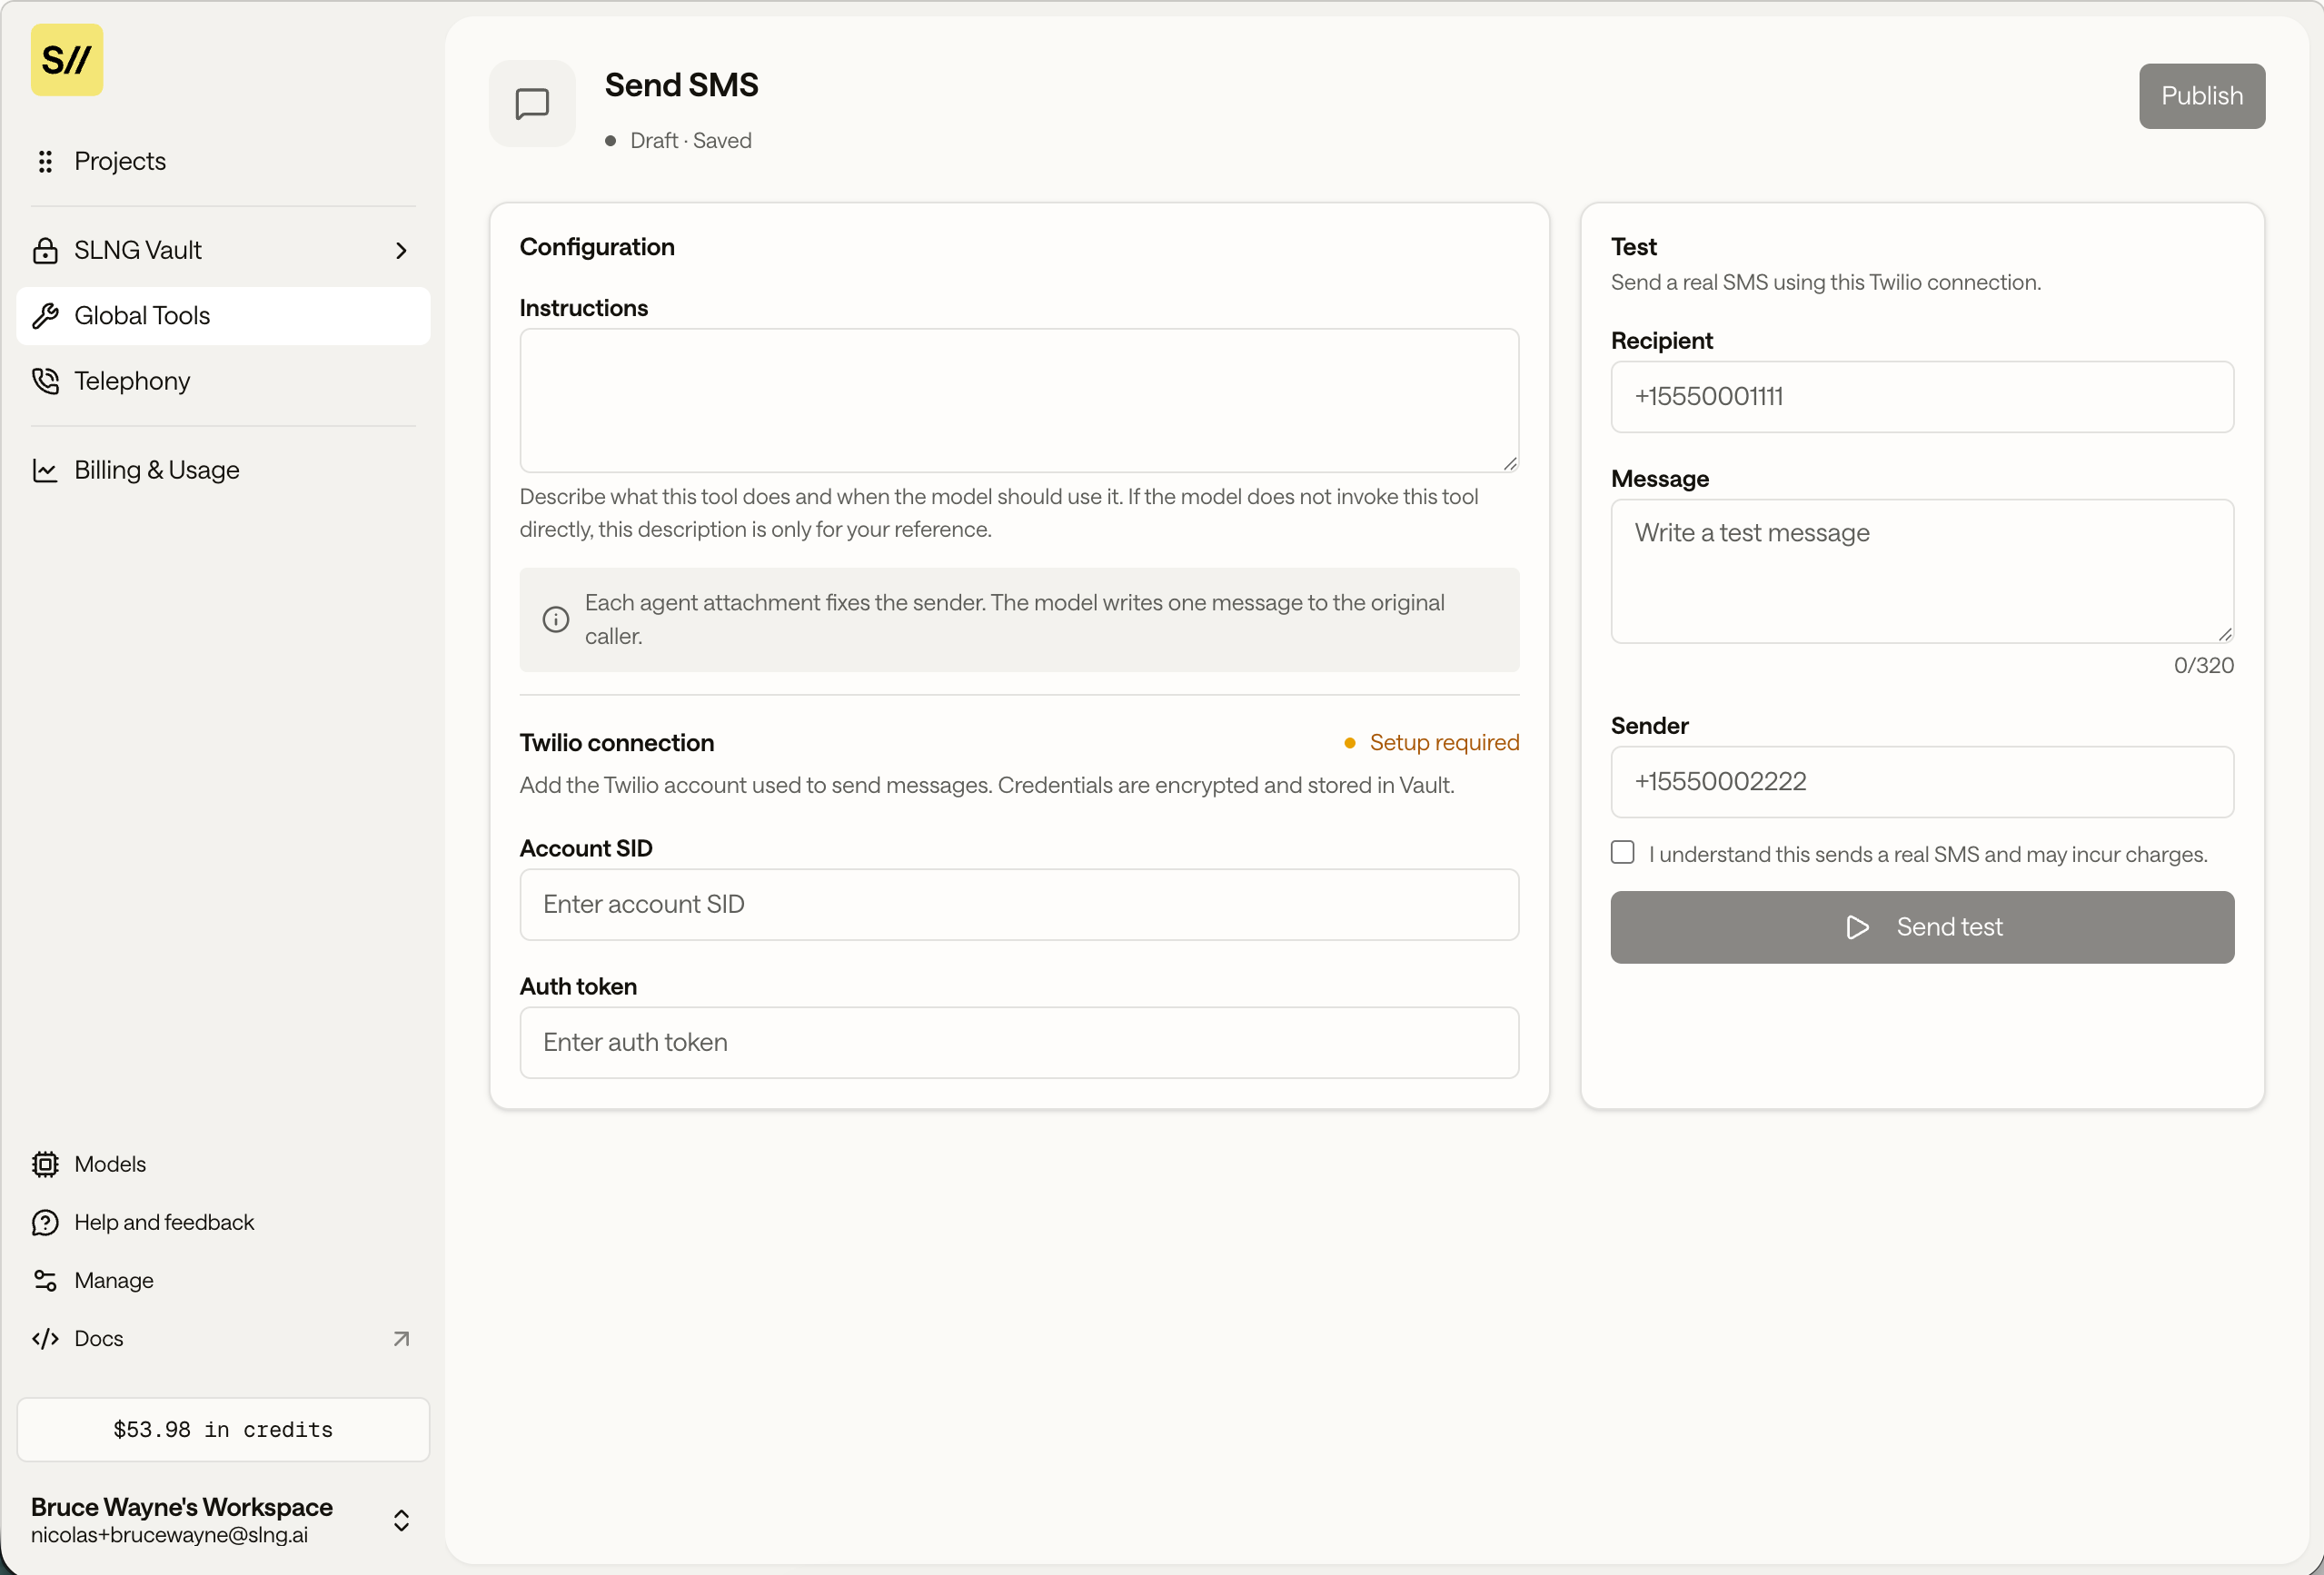Image resolution: width=2324 pixels, height=1575 pixels.
Task: Click the 'I understand this sends a real SMS' label
Action: pyautogui.click(x=1928, y=854)
